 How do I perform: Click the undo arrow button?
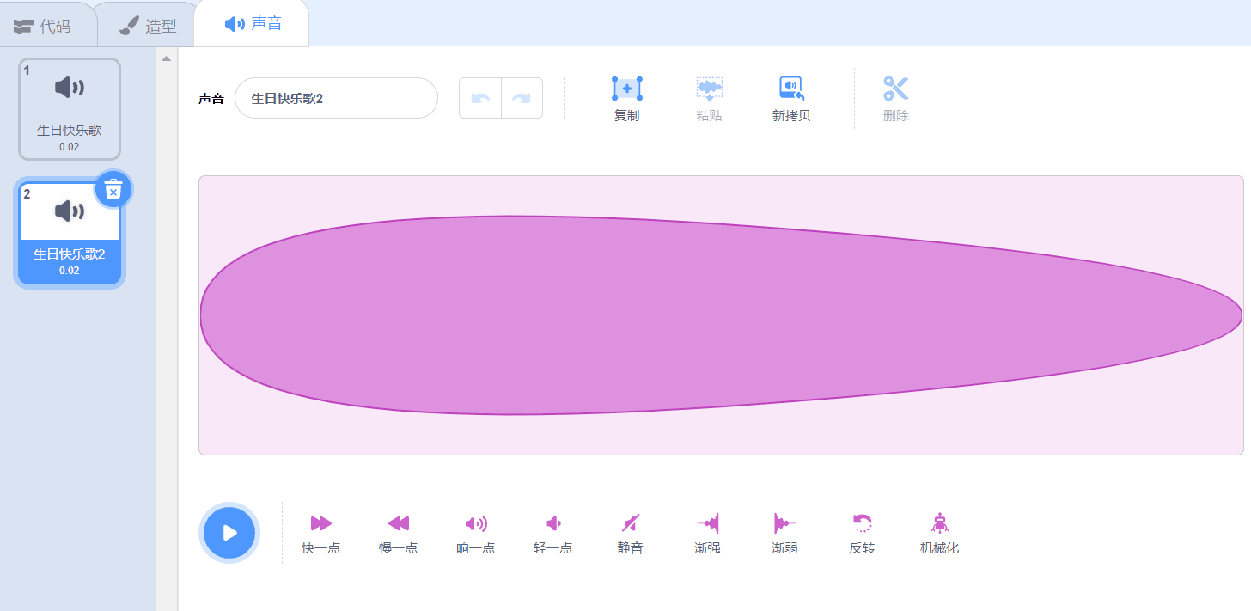pos(480,98)
